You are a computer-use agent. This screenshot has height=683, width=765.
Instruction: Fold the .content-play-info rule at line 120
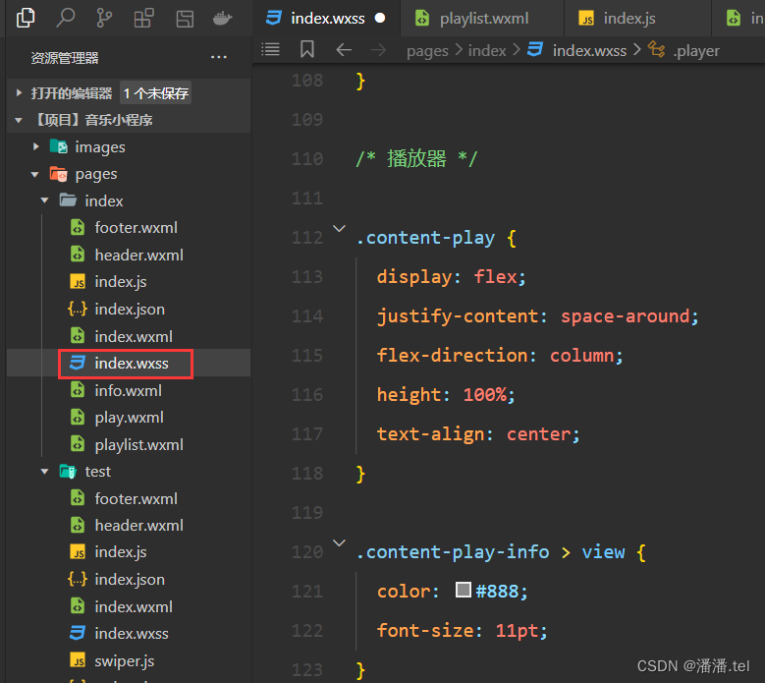click(x=339, y=542)
